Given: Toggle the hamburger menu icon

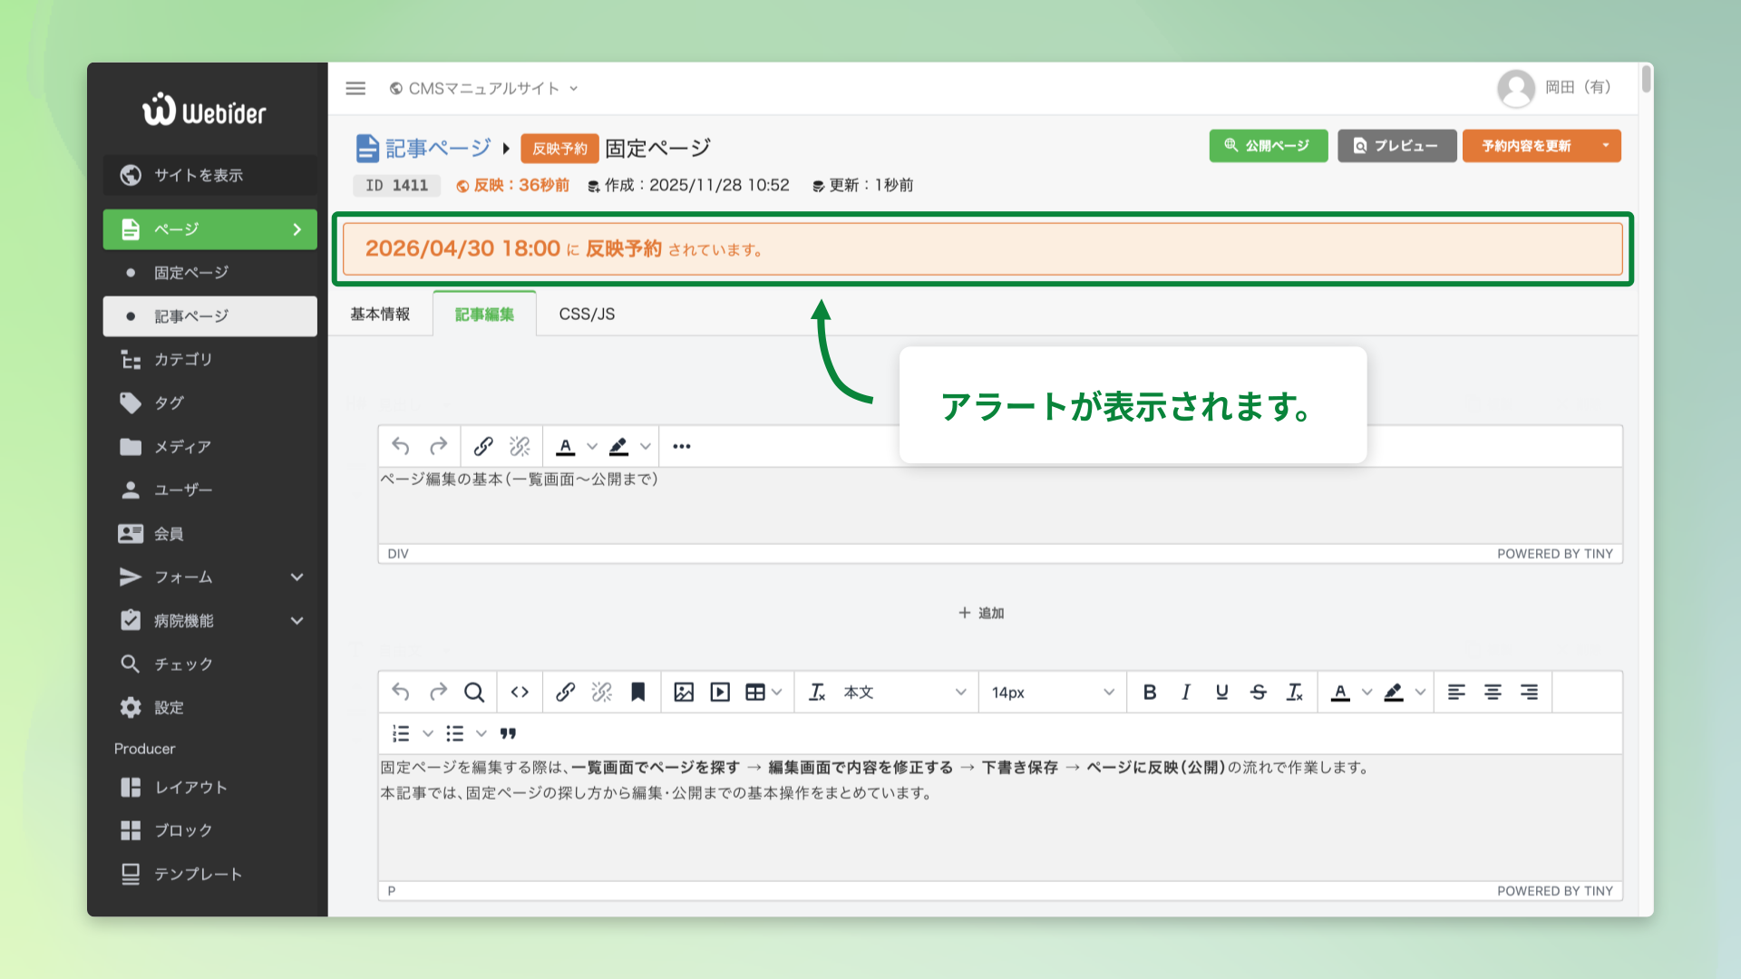Looking at the screenshot, I should pos(355,88).
